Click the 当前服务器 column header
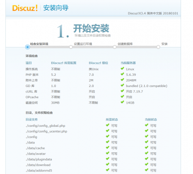Viewport: 193px width, 174px height. (x=128, y=63)
